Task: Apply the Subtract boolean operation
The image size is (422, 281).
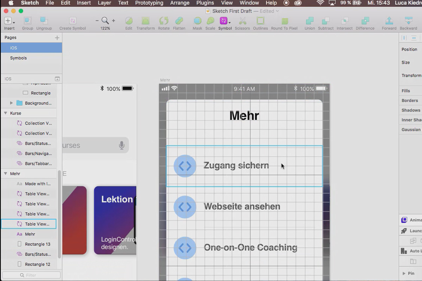Action: (326, 21)
